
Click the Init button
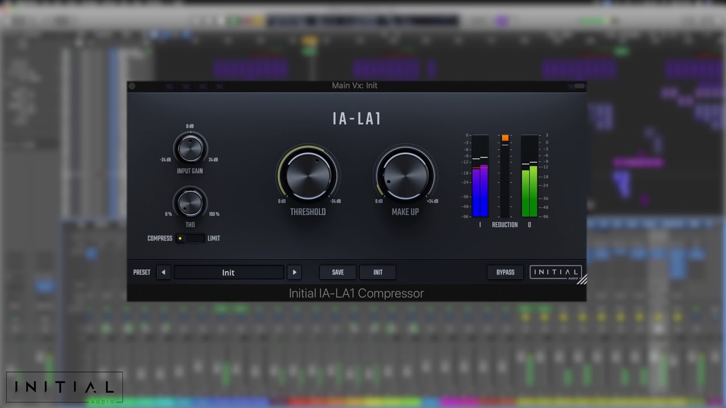[378, 273]
